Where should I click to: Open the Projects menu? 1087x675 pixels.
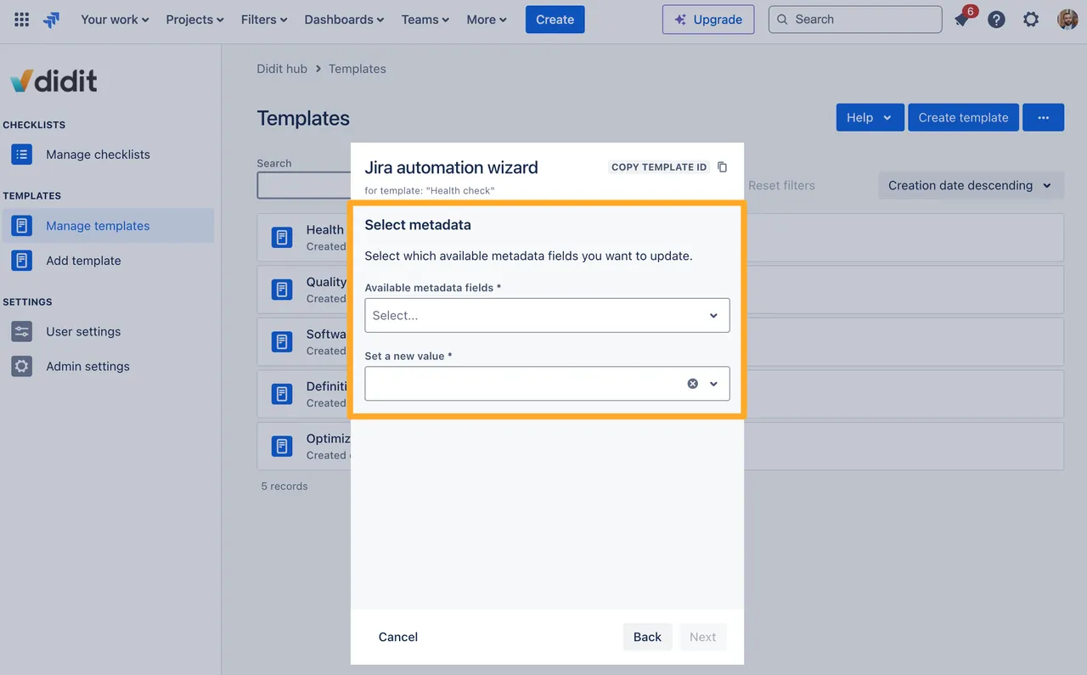point(194,20)
